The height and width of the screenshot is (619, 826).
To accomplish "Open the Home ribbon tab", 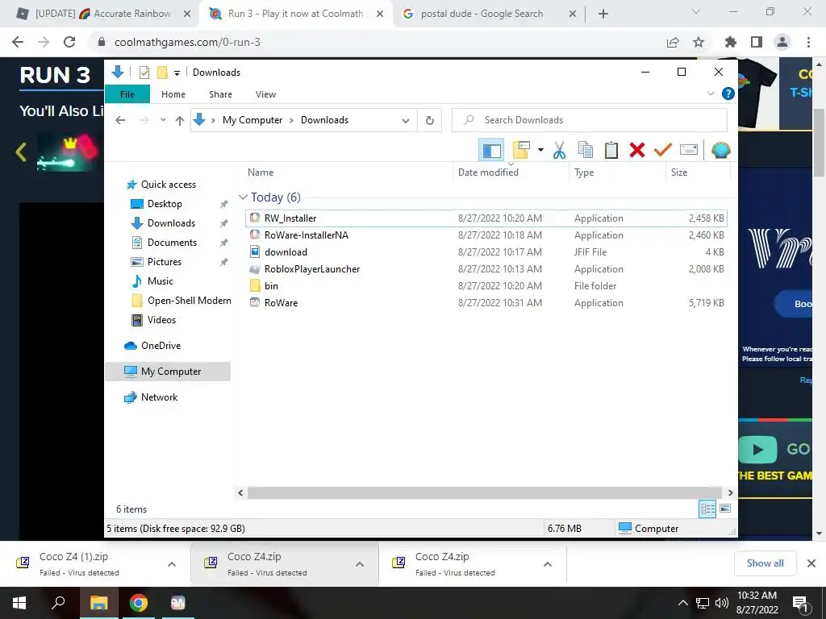I will pos(173,94).
